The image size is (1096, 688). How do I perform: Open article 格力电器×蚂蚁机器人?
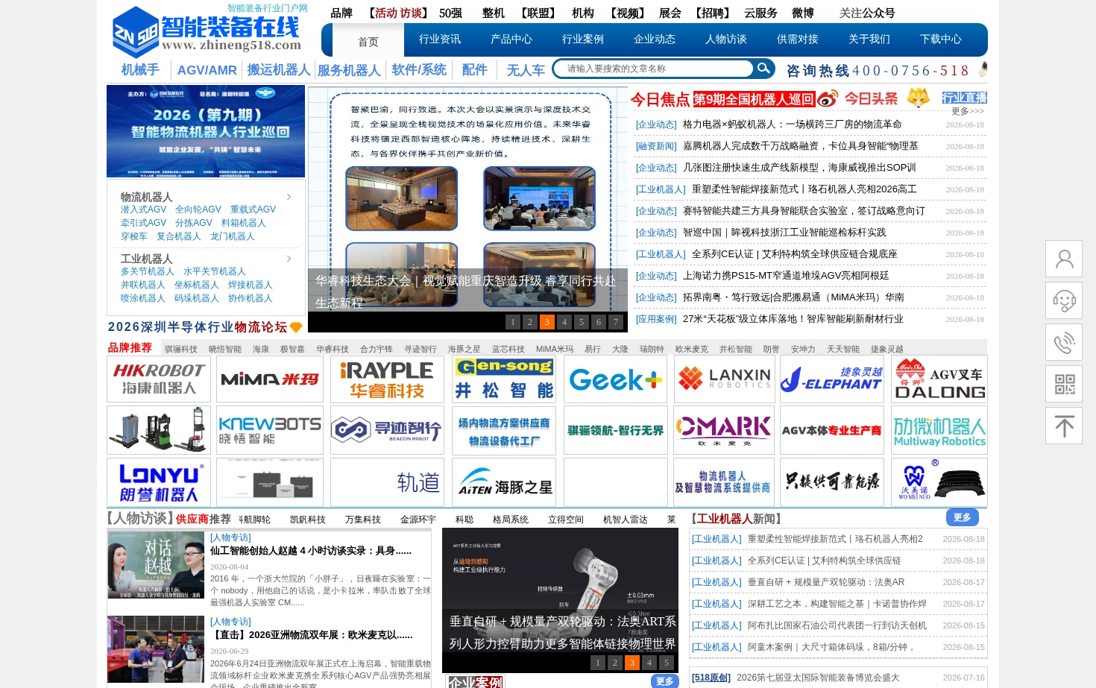point(792,124)
